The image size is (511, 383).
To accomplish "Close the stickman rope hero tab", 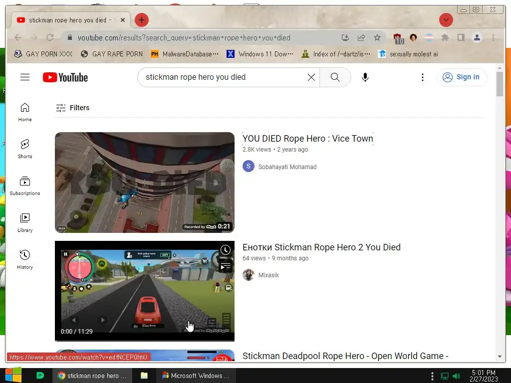I will click(123, 20).
